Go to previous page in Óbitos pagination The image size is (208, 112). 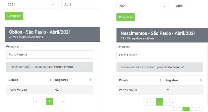point(43,102)
